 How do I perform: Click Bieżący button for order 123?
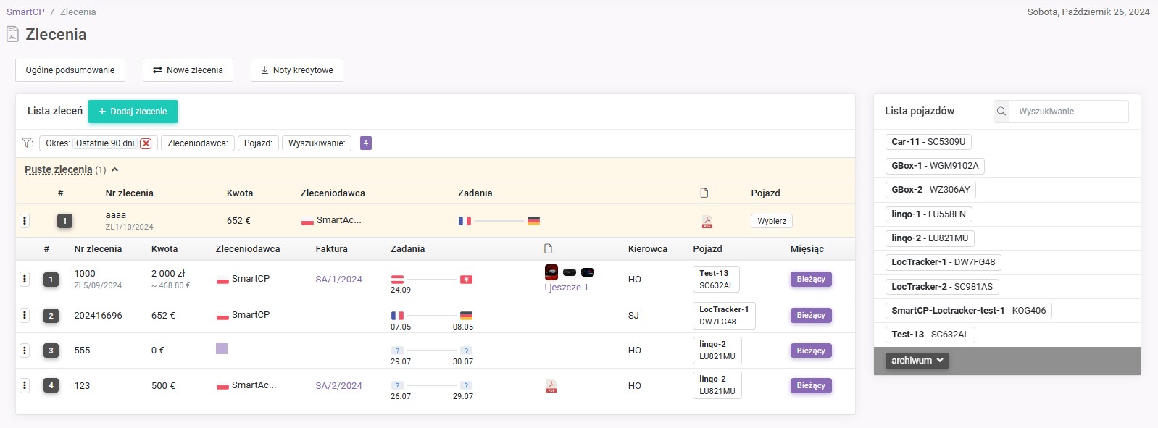[811, 385]
